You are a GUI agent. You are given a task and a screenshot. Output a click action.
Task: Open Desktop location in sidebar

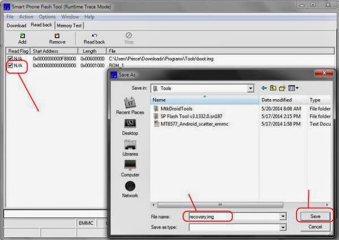pyautogui.click(x=130, y=127)
